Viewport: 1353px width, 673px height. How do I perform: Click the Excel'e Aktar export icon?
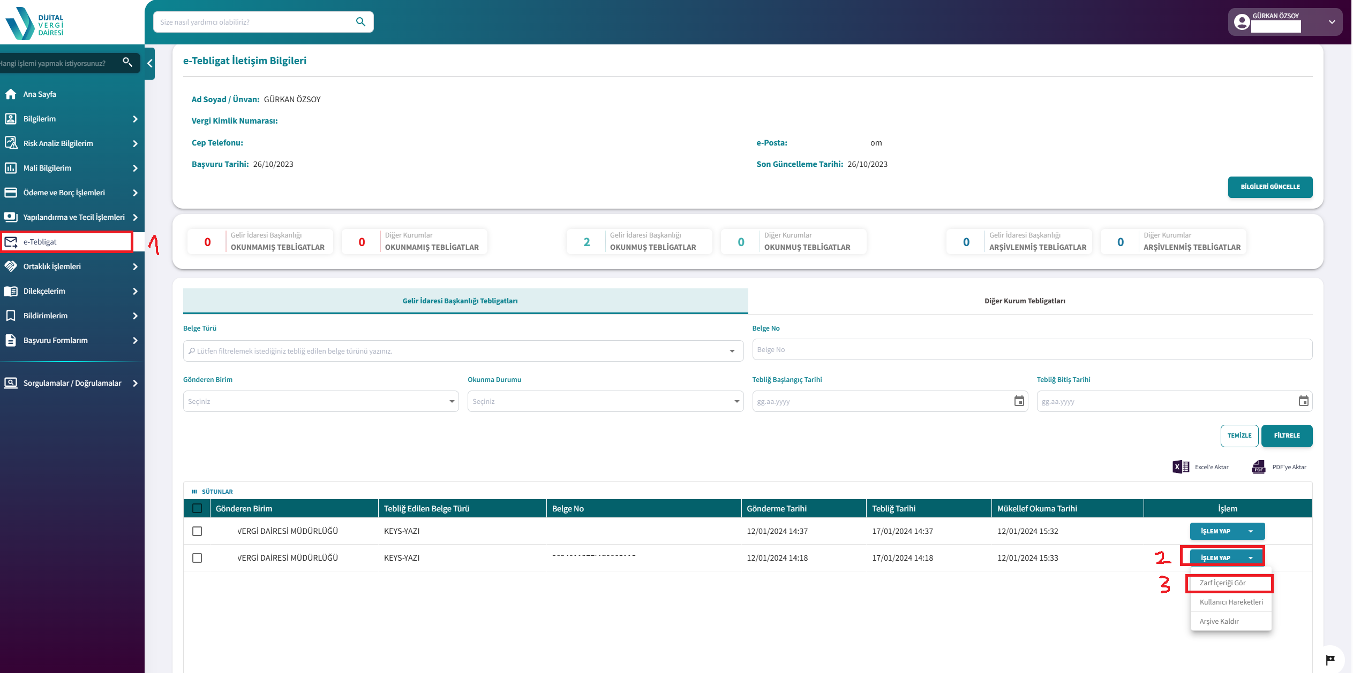click(x=1181, y=467)
